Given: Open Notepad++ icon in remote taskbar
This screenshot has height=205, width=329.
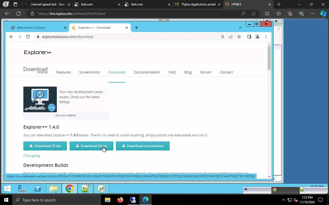Looking at the screenshot, I should 85,189.
